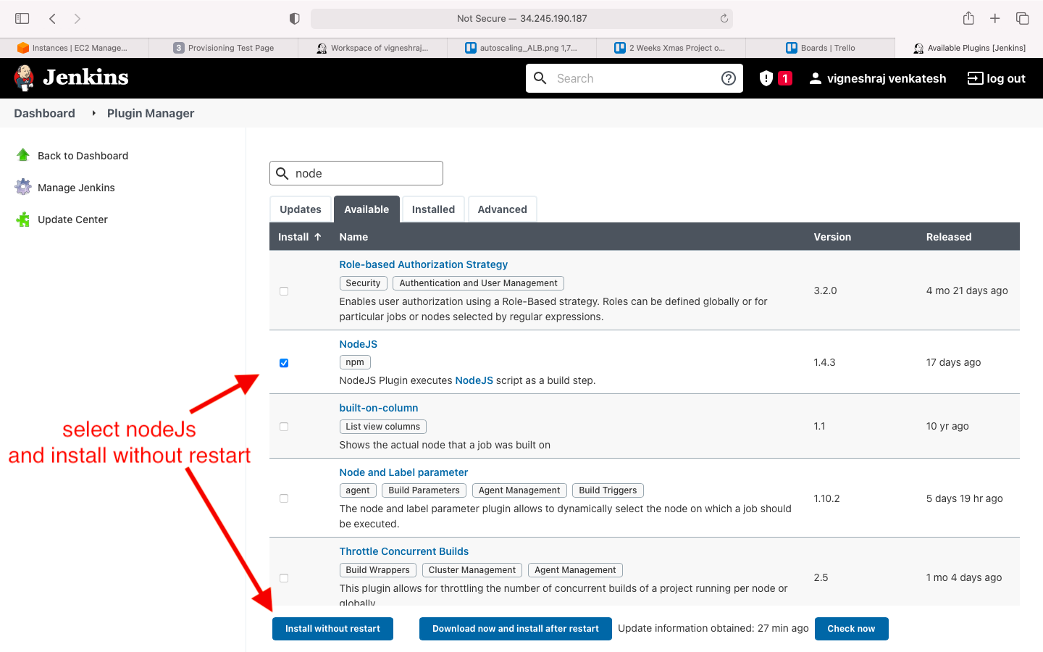This screenshot has width=1043, height=652.
Task: Click the Dashboard breadcrumb
Action: [44, 113]
